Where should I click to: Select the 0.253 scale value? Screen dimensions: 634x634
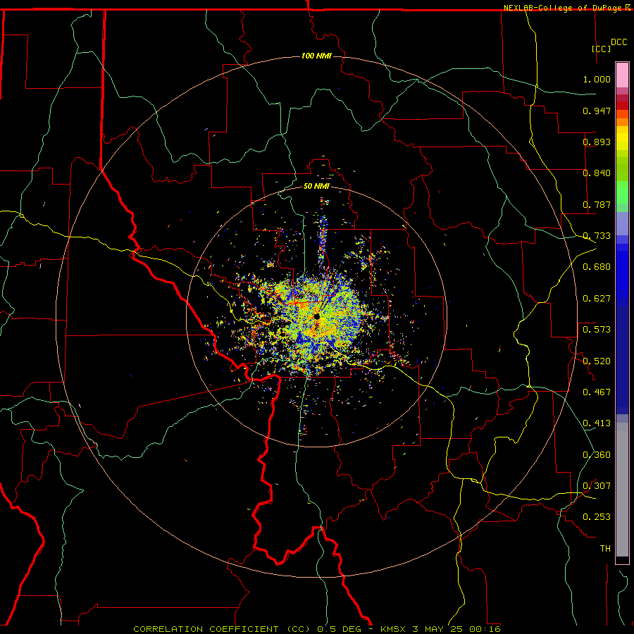point(597,517)
